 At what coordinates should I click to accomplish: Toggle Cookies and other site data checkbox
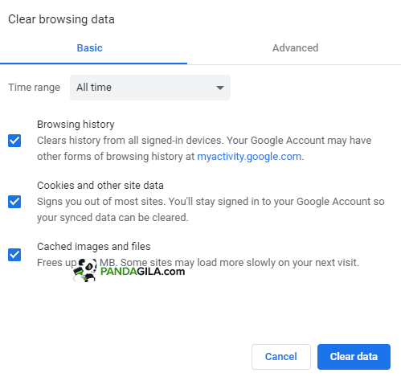coord(14,202)
